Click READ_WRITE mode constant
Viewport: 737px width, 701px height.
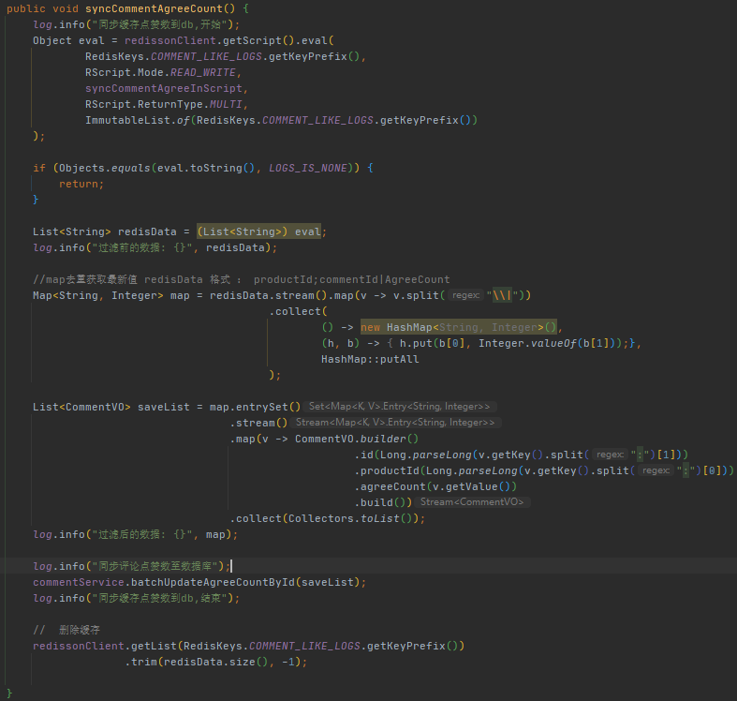coord(203,72)
